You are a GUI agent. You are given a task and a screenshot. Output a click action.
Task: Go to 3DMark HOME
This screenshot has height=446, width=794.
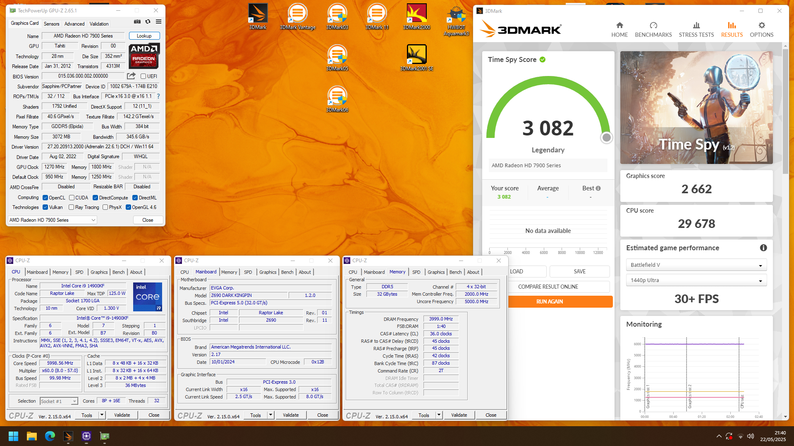click(x=619, y=30)
